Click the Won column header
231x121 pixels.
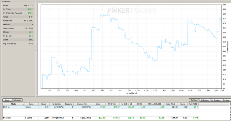click(98, 104)
